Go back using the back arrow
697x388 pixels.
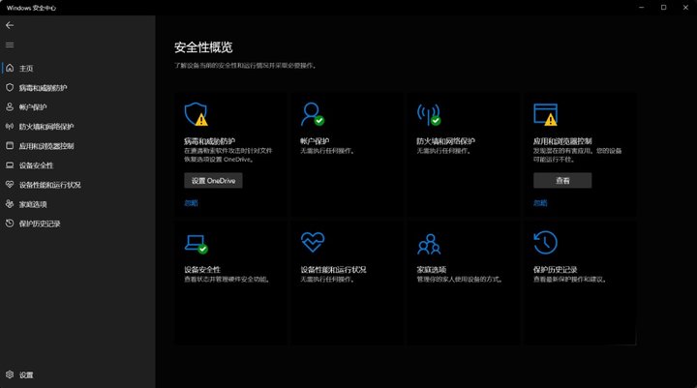(10, 25)
